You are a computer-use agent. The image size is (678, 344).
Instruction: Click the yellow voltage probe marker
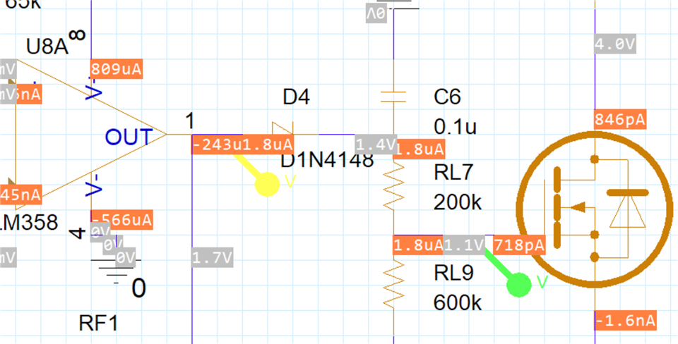pyautogui.click(x=268, y=183)
